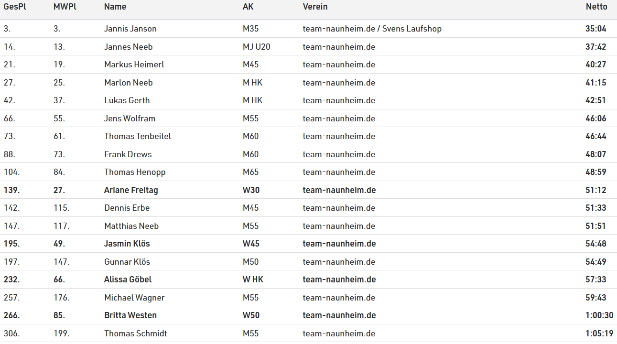Click the Name column header
The height and width of the screenshot is (344, 617).
[115, 7]
